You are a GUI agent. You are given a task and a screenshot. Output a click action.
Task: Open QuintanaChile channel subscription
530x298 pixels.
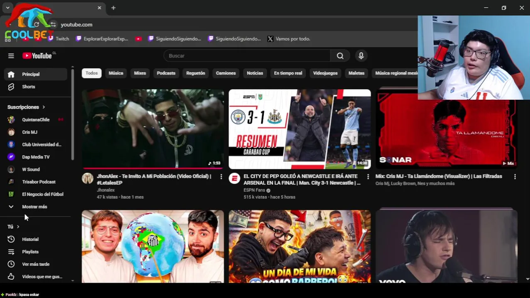point(36,120)
